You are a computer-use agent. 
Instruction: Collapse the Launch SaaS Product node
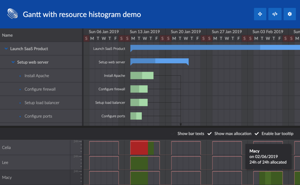tap(6, 49)
